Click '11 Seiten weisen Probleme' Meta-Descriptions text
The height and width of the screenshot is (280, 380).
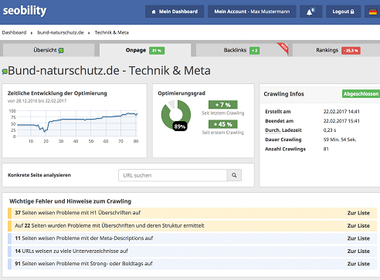click(x=84, y=238)
